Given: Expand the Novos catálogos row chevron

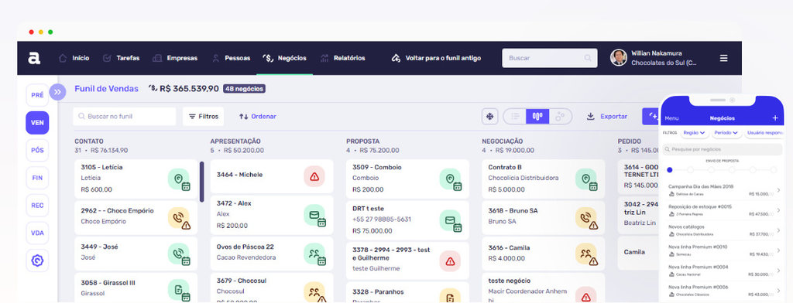Looking at the screenshot, I should 778,231.
